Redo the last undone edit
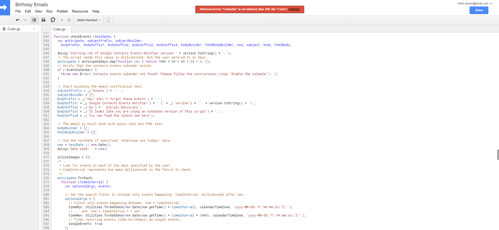Image resolution: width=499 pixels, height=230 pixels. click(x=25, y=20)
